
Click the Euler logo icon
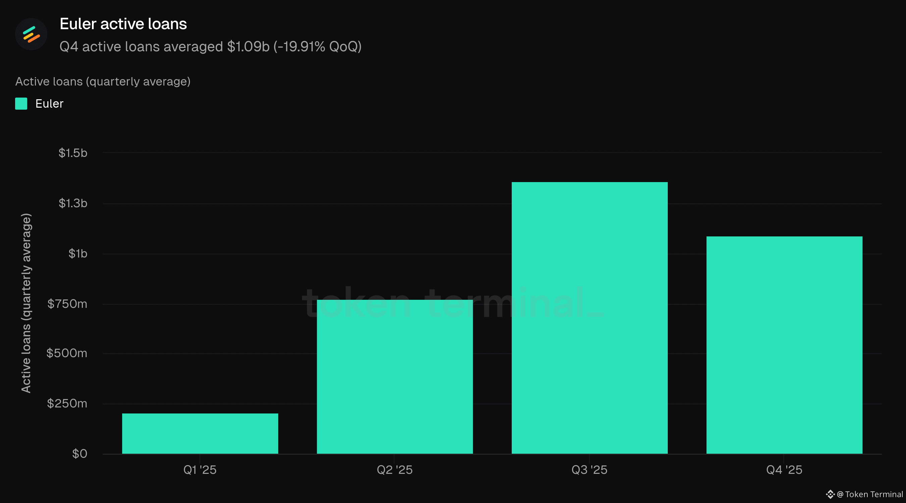[x=31, y=34]
